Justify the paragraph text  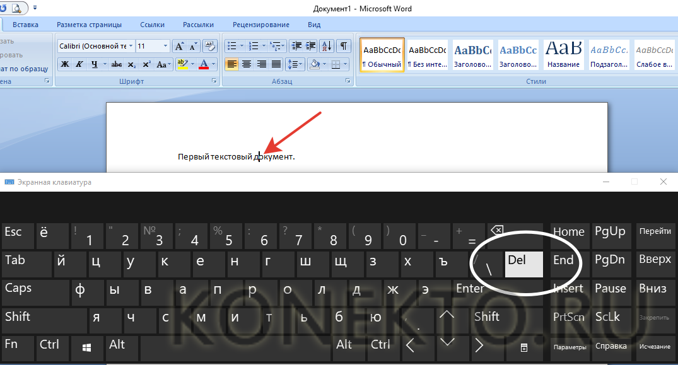[276, 64]
